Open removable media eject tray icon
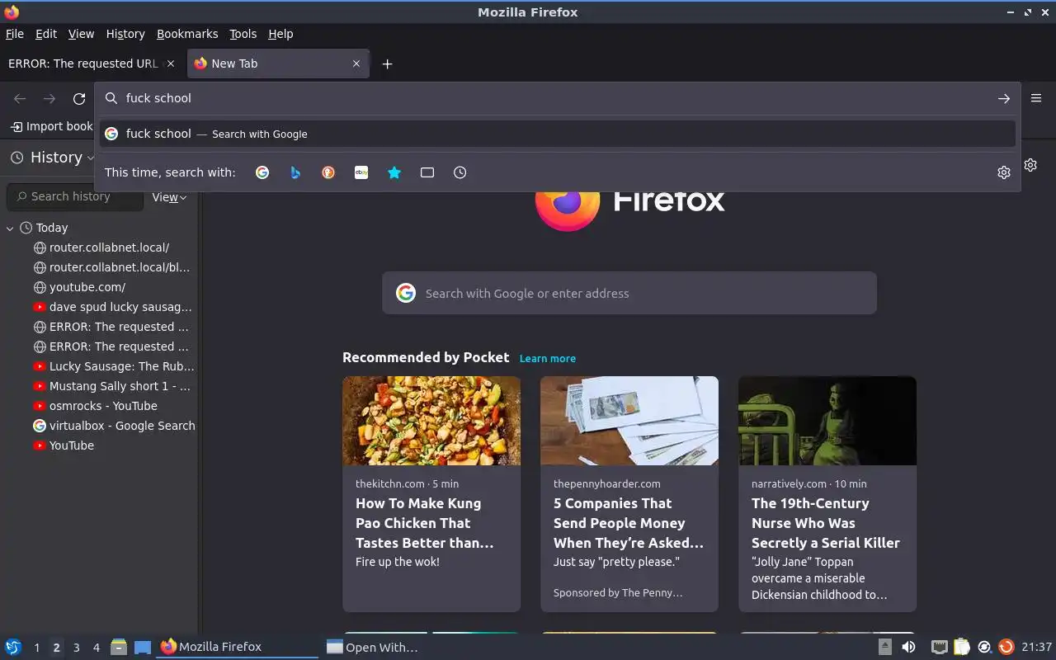1056x660 pixels. pyautogui.click(x=885, y=647)
